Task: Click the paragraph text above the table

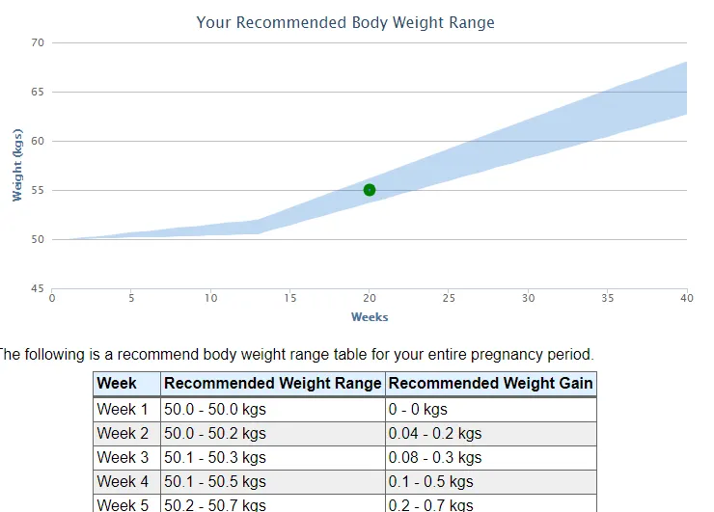Action: point(294,354)
